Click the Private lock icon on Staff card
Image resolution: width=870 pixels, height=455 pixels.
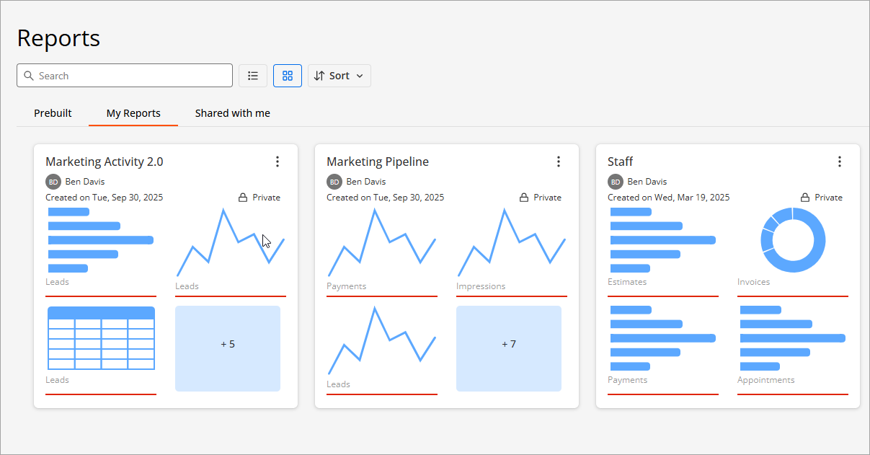(x=805, y=198)
